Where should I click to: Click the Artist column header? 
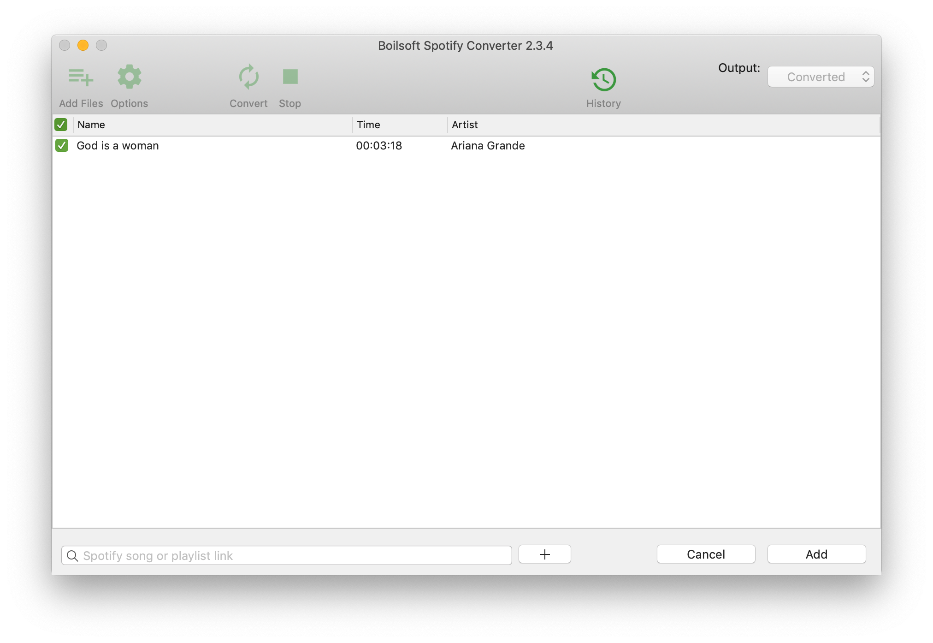click(663, 125)
